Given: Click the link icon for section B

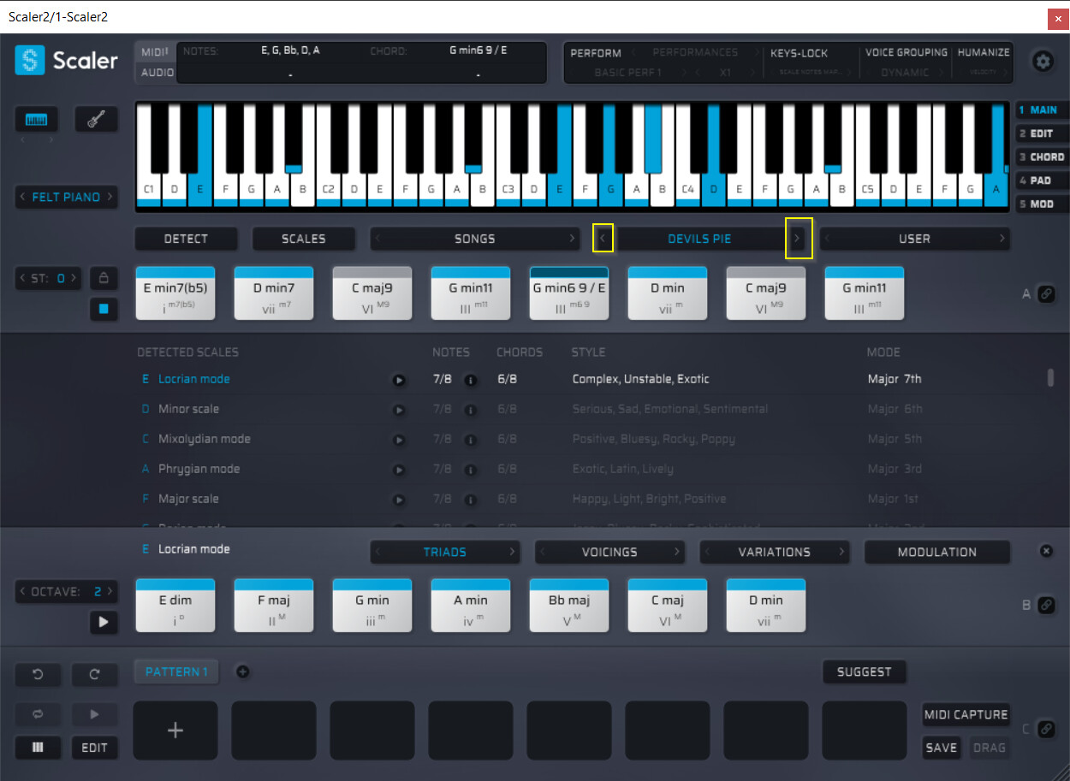Looking at the screenshot, I should 1045,605.
